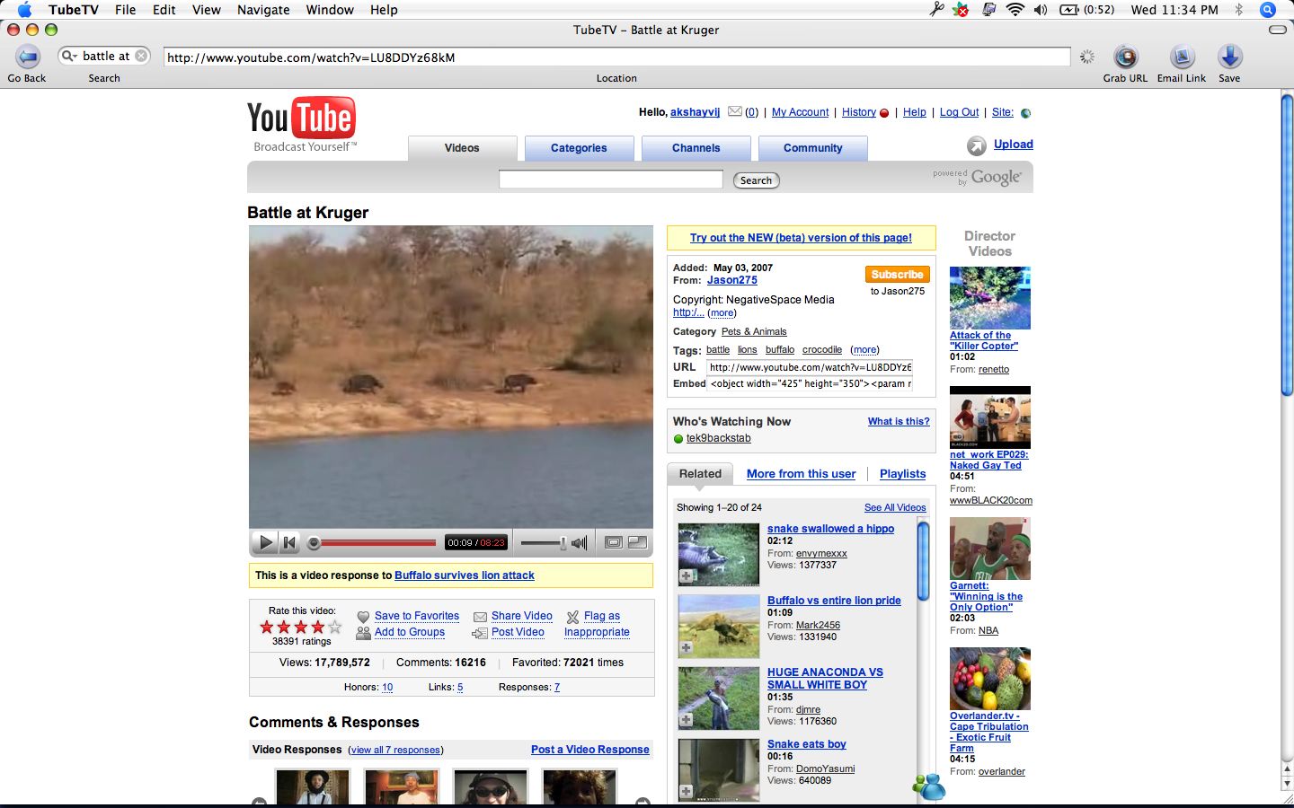Switch player to small view mode
Viewport: 1294px width, 808px height.
click(x=614, y=542)
